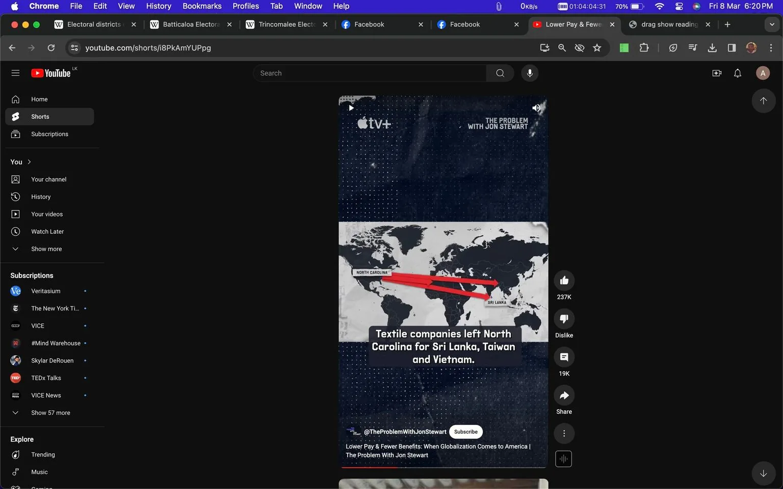Go to Watch Later in the sidebar

[x=47, y=231]
